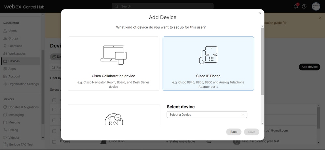This screenshot has height=150, width=325.
Task: Click the Workspaces icon in sidebar
Action: [x=5, y=54]
